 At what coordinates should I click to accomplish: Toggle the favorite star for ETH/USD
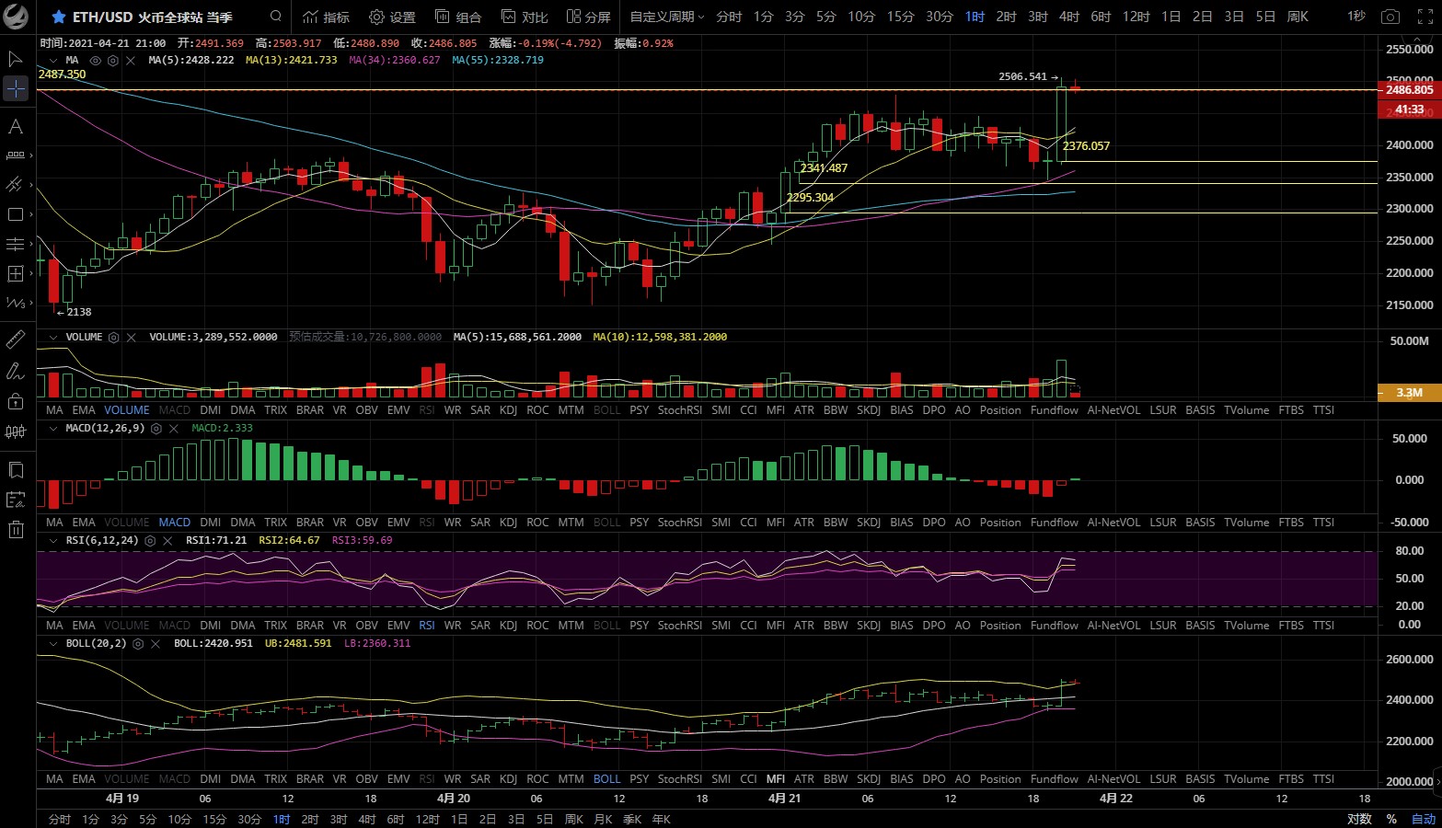tap(59, 17)
